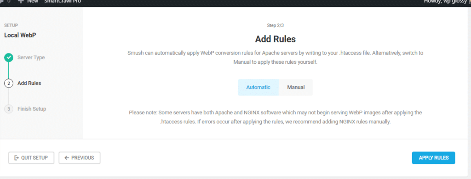
Task: Quit the setup wizard
Action: (x=31, y=158)
